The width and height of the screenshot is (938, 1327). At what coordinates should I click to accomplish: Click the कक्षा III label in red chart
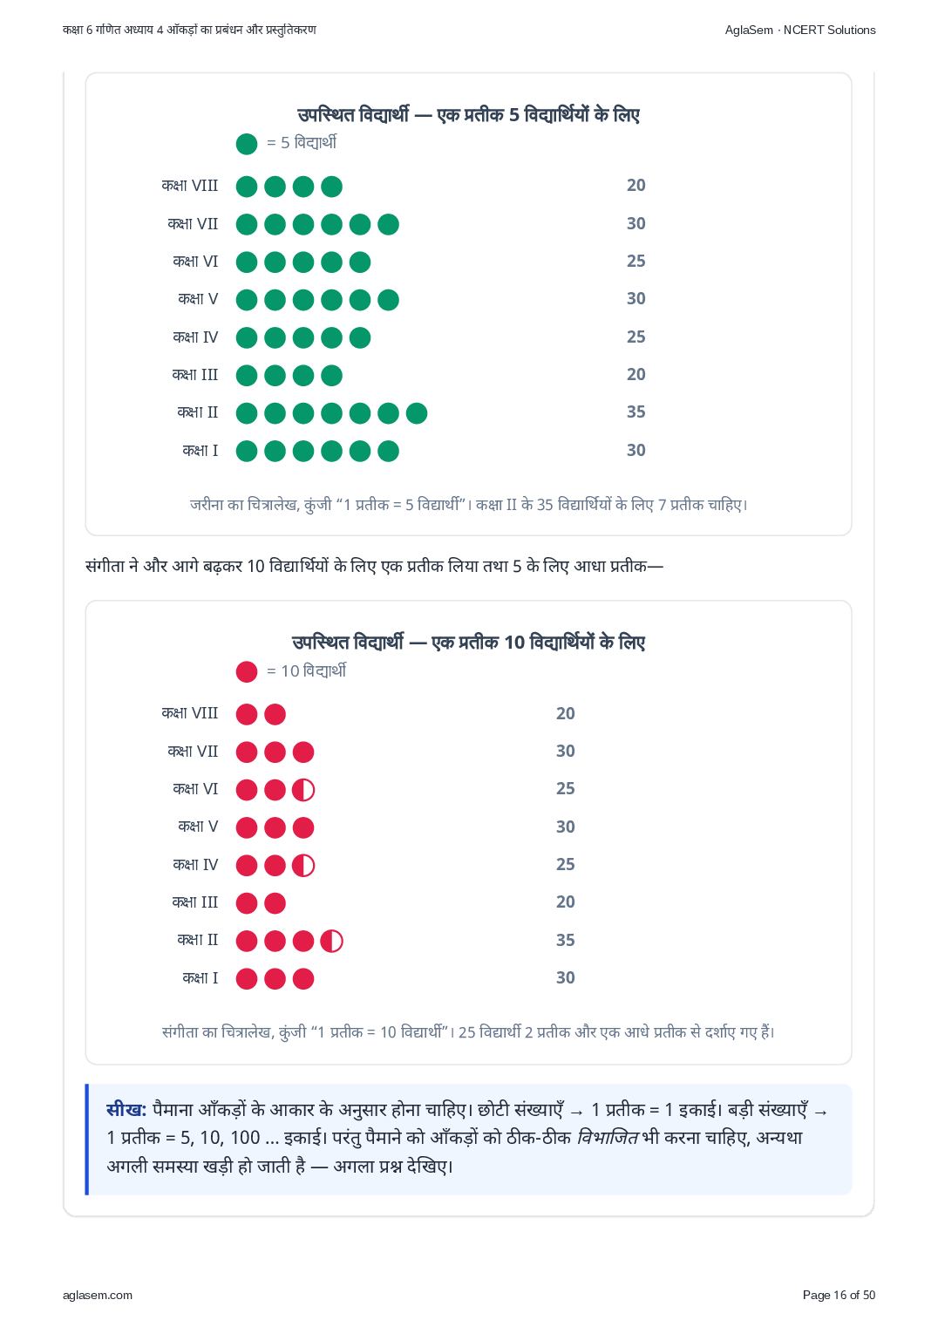coord(194,902)
